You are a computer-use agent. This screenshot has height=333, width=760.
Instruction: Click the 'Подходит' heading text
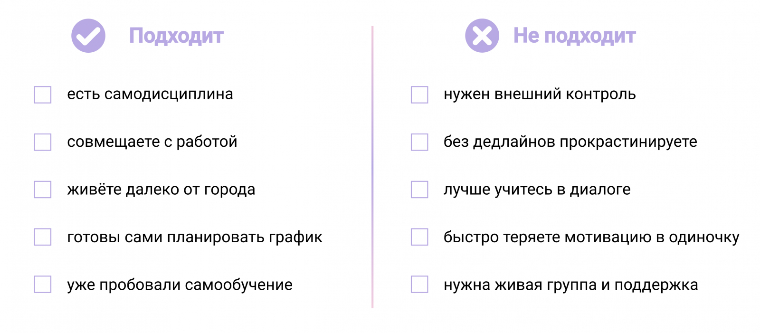tap(176, 36)
